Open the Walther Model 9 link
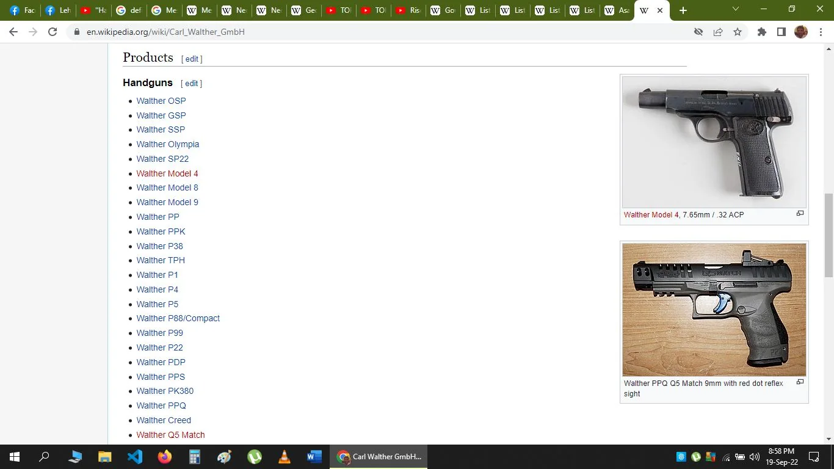This screenshot has height=469, width=834. click(167, 202)
